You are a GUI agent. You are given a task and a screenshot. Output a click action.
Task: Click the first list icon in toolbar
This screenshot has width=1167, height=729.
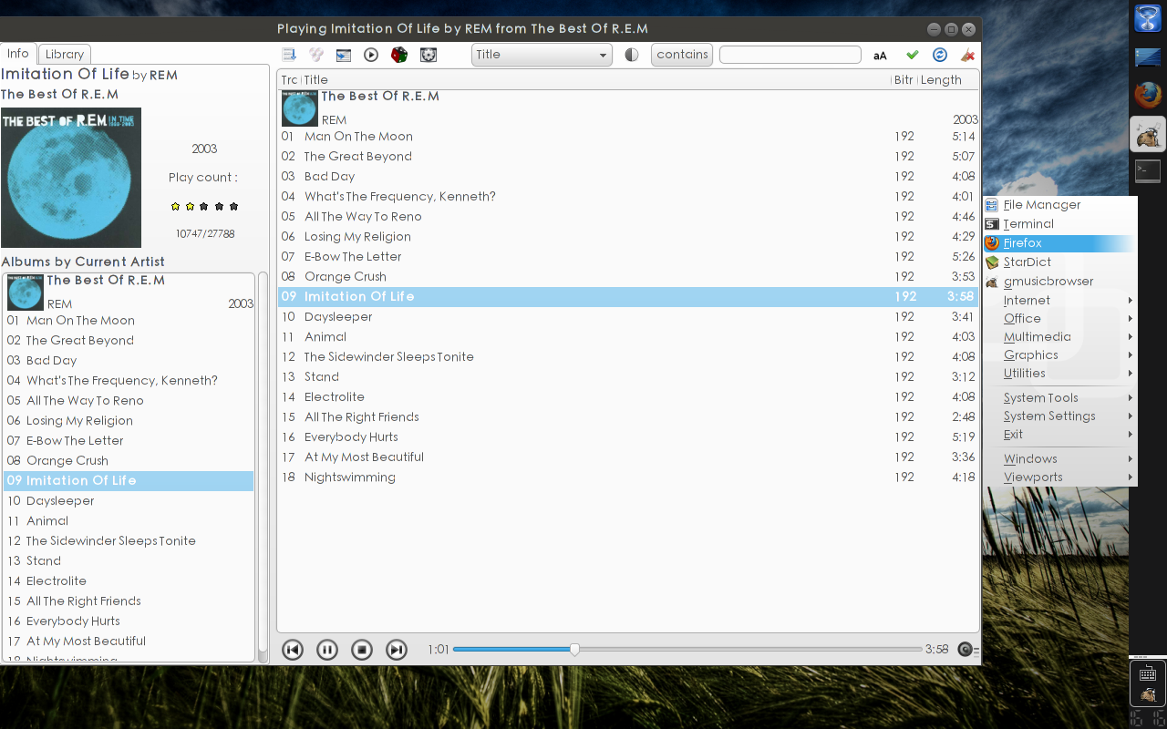click(x=289, y=55)
